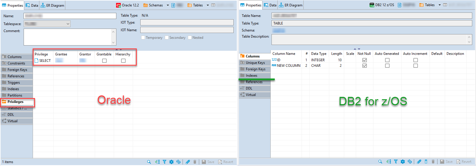The image size is (476, 166).
Task: Check Grantable for the SELECT privilege
Action: point(104,61)
